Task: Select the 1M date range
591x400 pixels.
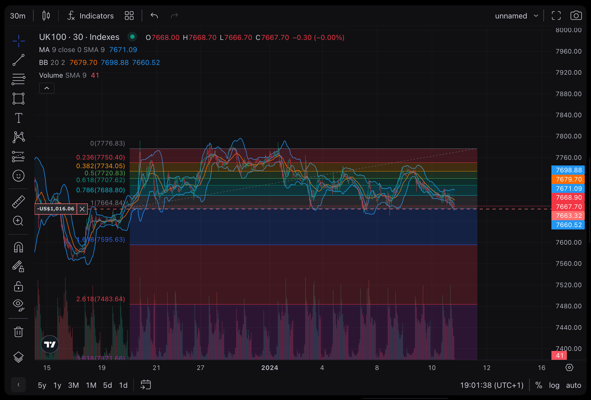Action: (91, 385)
